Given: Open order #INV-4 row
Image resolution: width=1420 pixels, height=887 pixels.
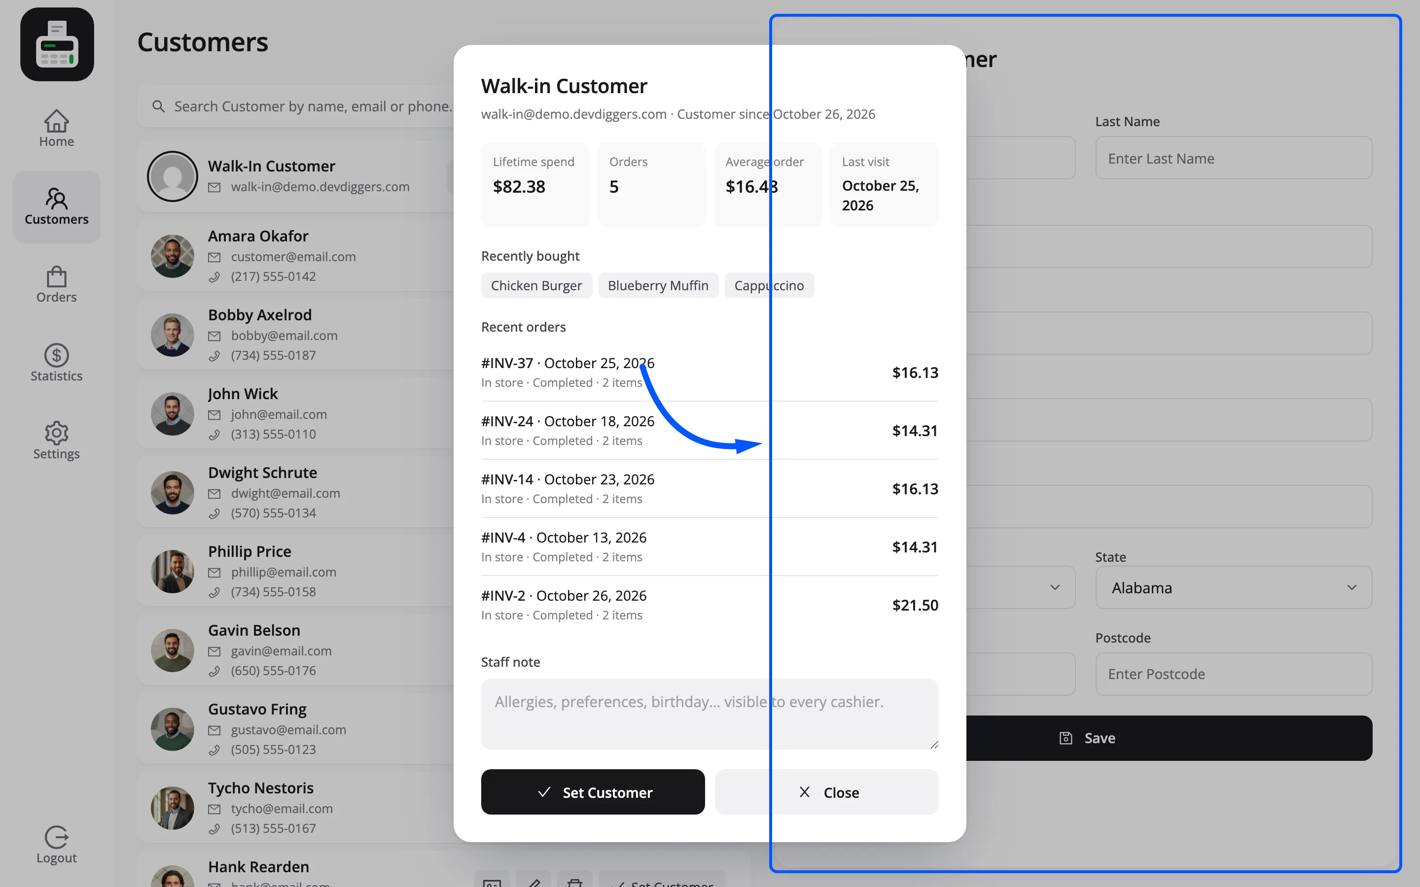Looking at the screenshot, I should [x=710, y=547].
